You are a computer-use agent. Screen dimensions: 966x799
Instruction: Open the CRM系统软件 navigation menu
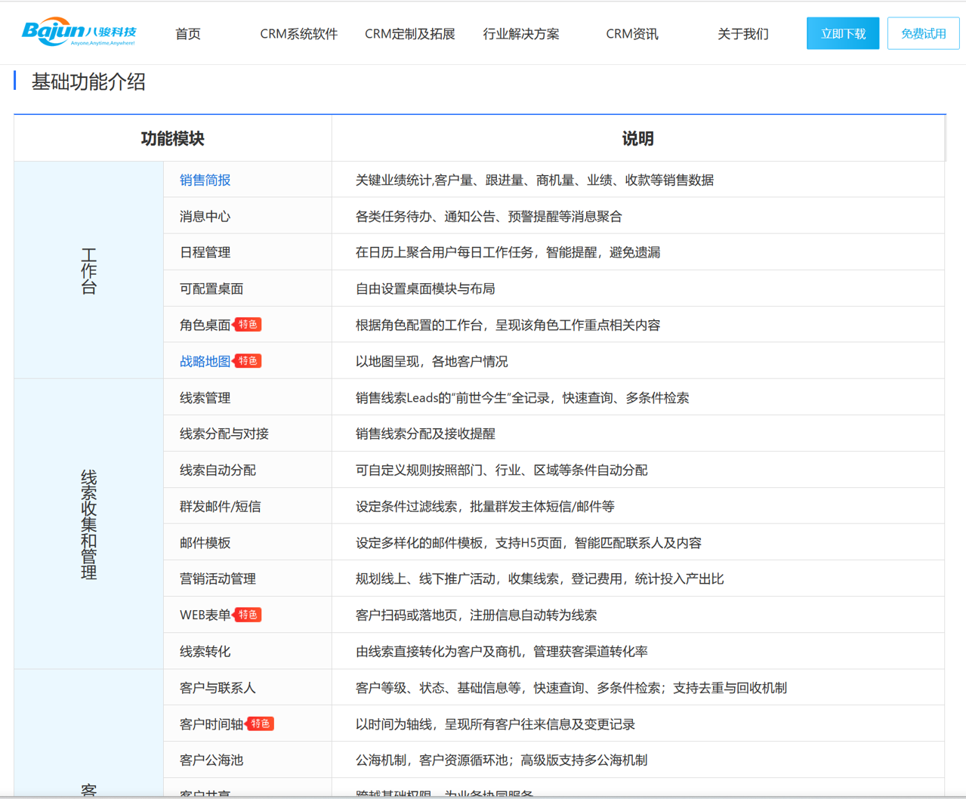(x=298, y=34)
